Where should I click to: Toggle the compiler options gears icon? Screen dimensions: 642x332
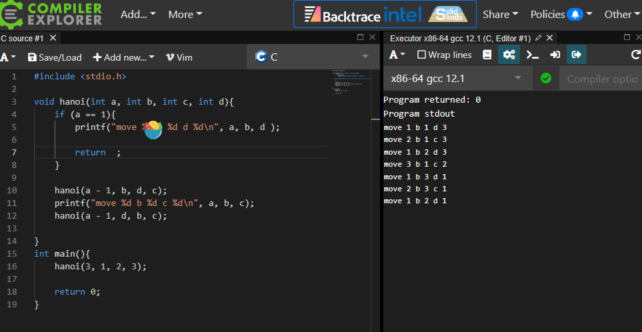[509, 55]
